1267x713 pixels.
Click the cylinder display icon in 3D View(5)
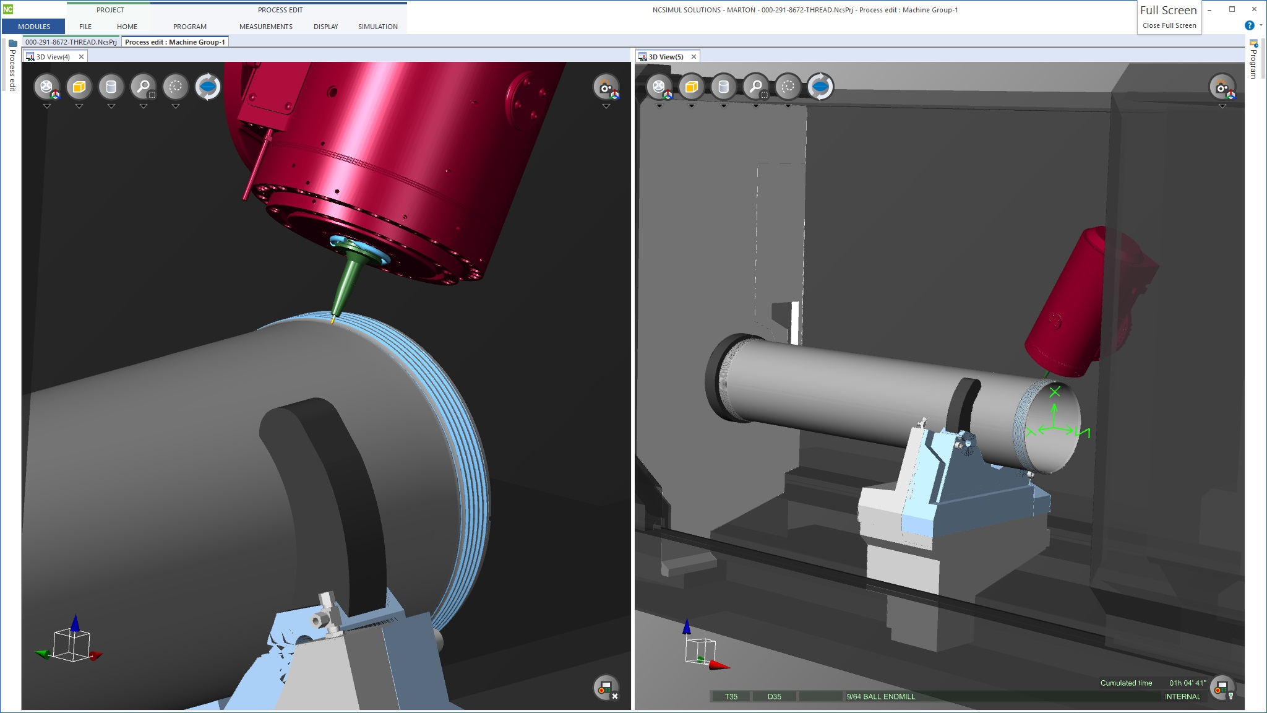[723, 87]
